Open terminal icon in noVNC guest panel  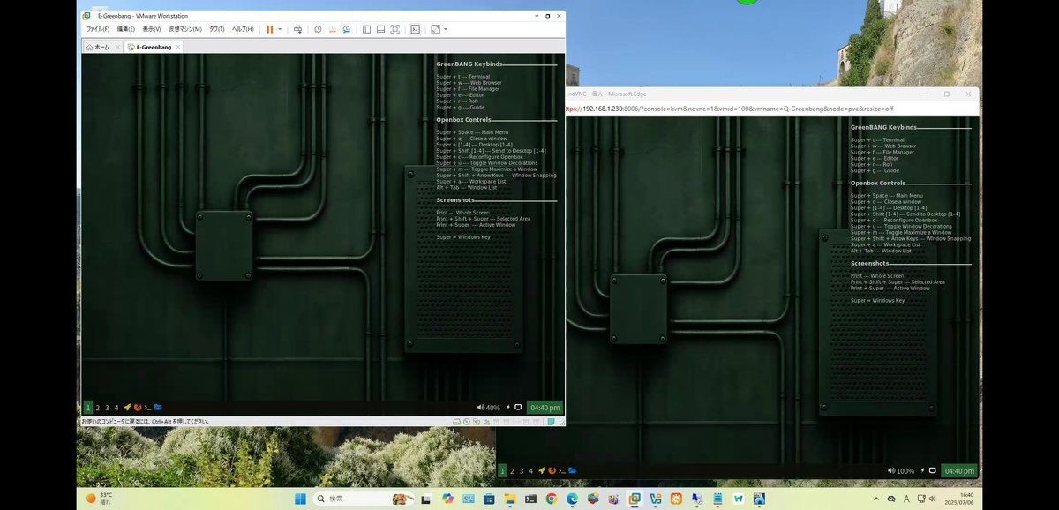[x=562, y=471]
